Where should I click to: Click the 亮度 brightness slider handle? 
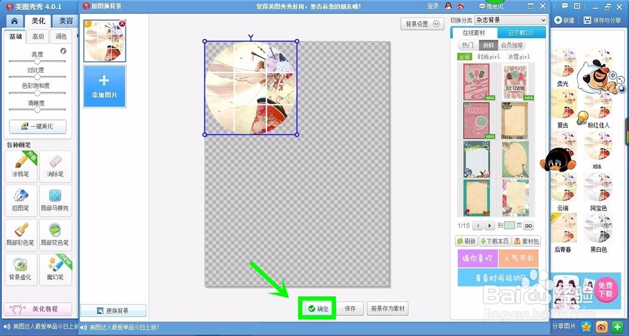[37, 62]
